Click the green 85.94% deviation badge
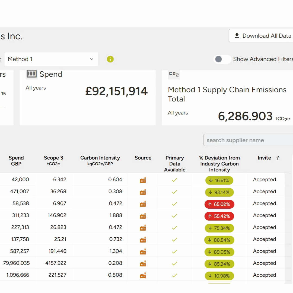Image resolution: width=293 pixels, height=293 pixels. pyautogui.click(x=219, y=264)
